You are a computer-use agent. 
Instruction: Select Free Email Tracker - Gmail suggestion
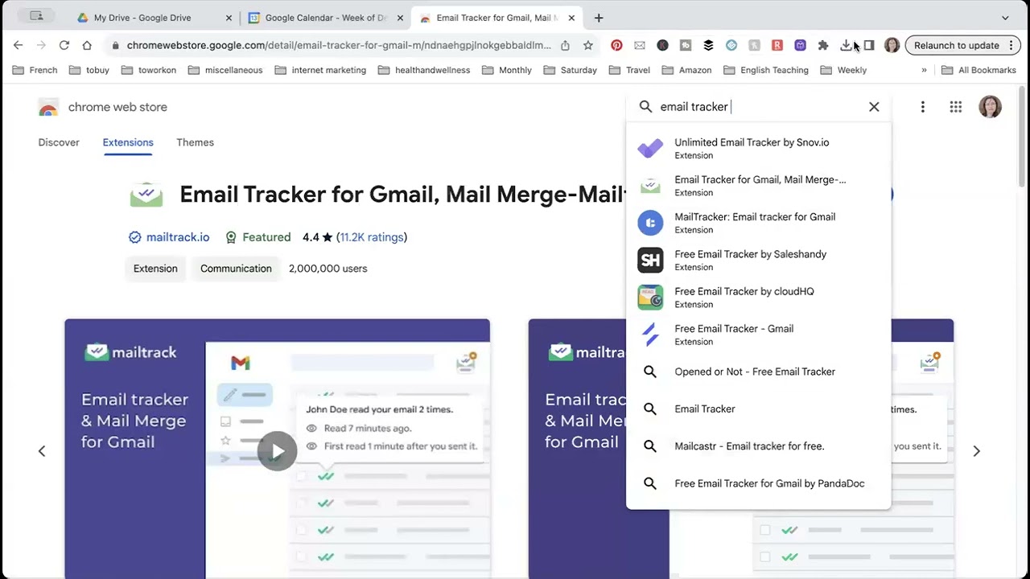[759, 335]
